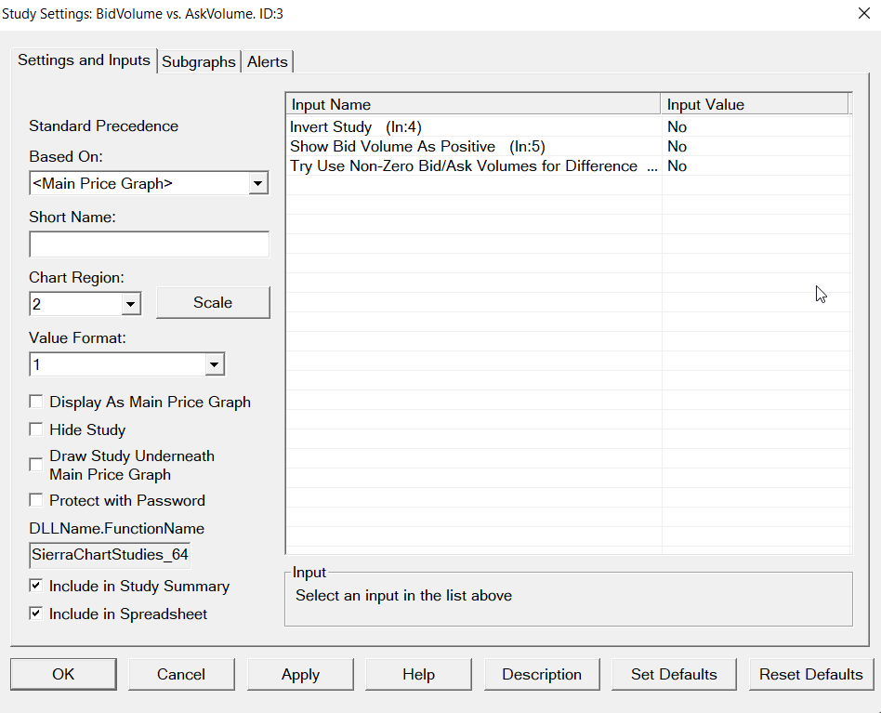The height and width of the screenshot is (713, 881).
Task: Open Help for study settings
Action: (x=418, y=674)
